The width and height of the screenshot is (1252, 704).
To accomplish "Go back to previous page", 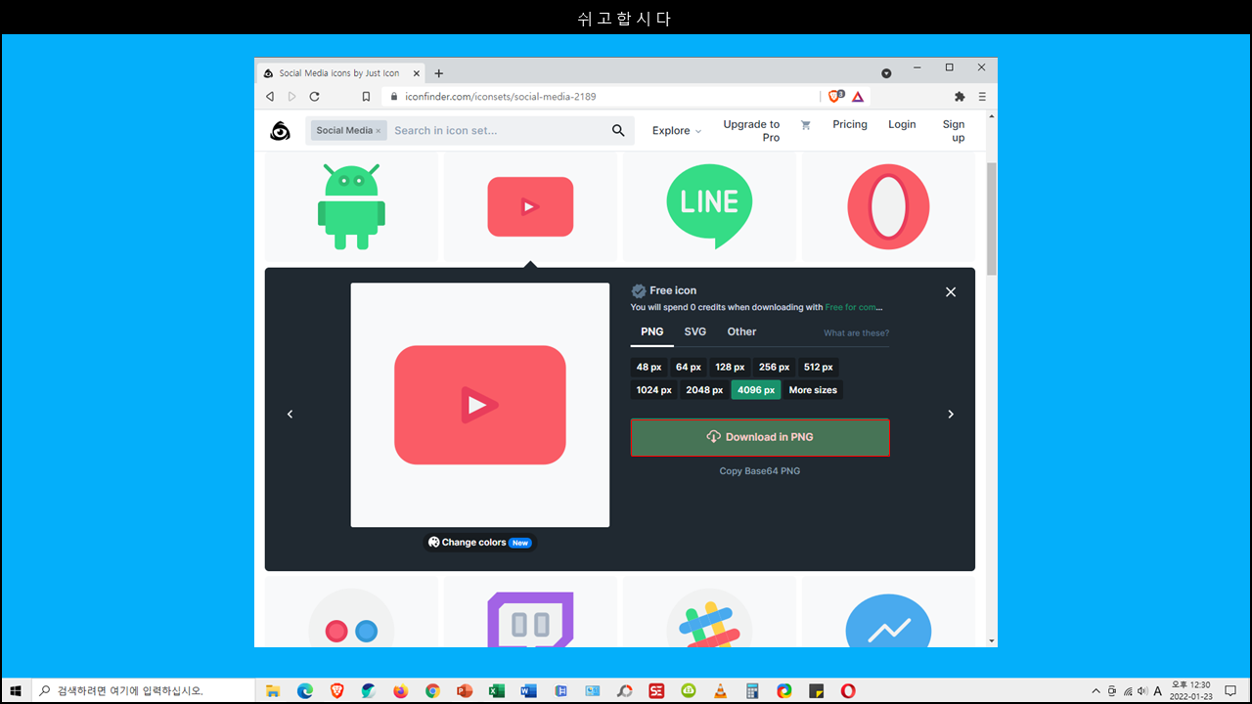I will pyautogui.click(x=270, y=97).
